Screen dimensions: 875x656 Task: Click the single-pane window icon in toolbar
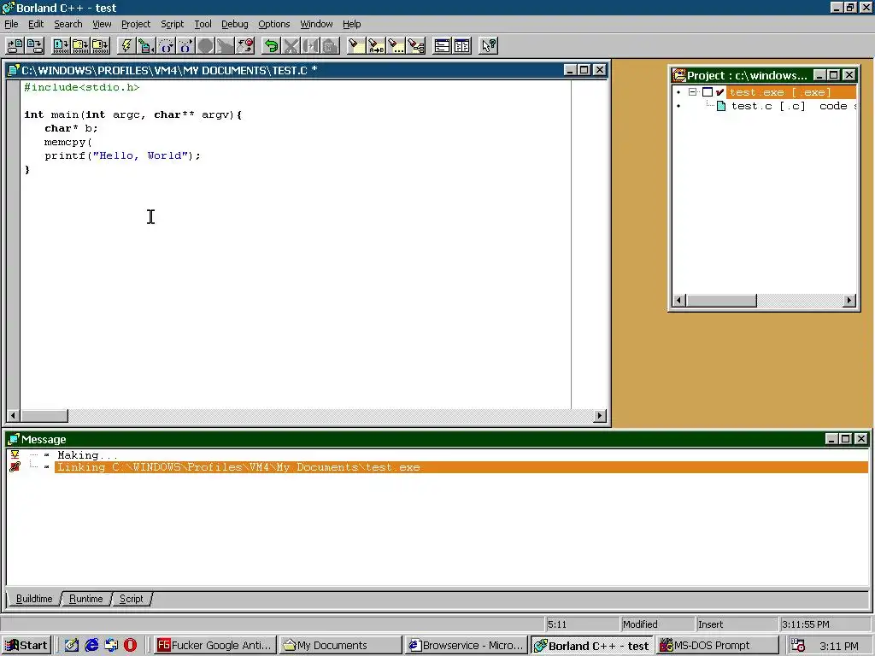coord(442,46)
